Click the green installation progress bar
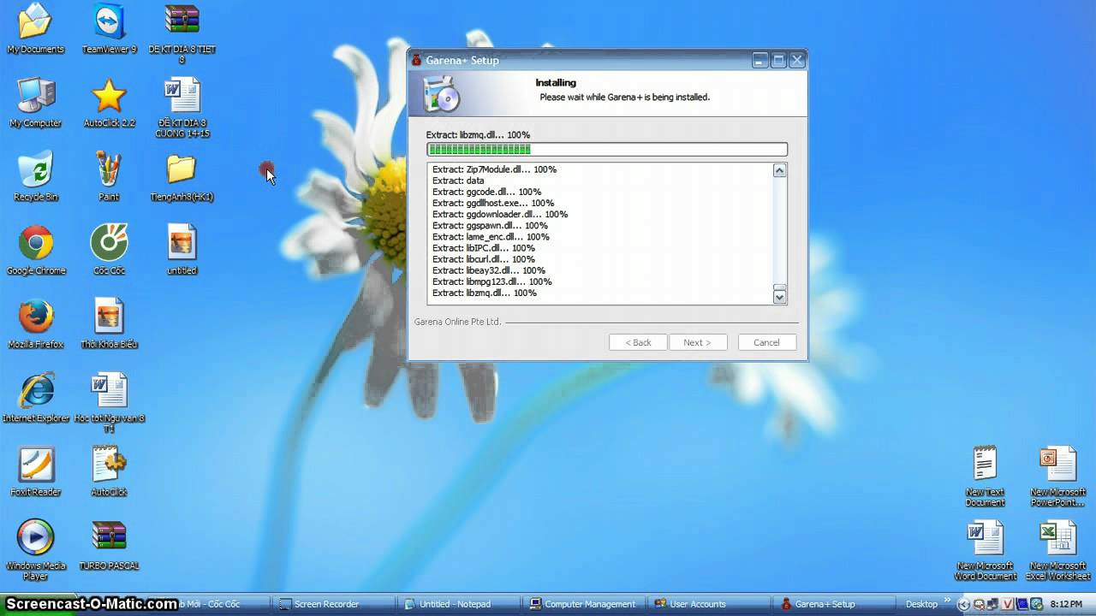The image size is (1096, 616). 607,150
